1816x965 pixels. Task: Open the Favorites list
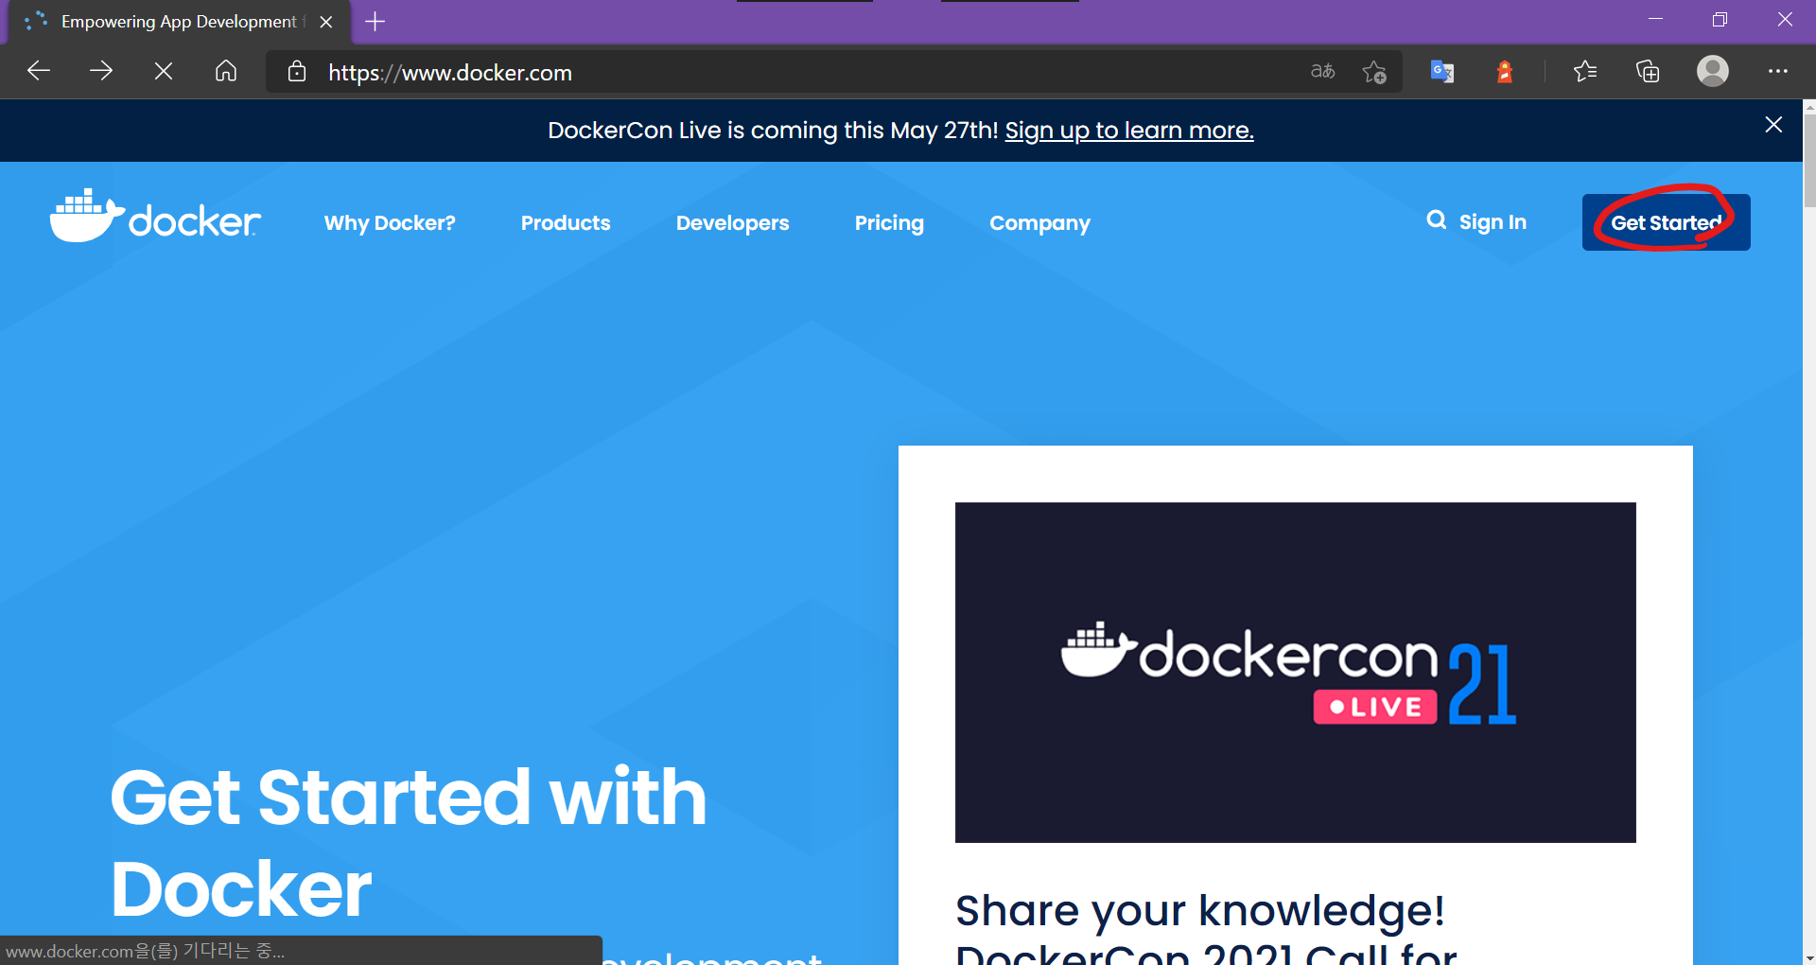tap(1585, 72)
